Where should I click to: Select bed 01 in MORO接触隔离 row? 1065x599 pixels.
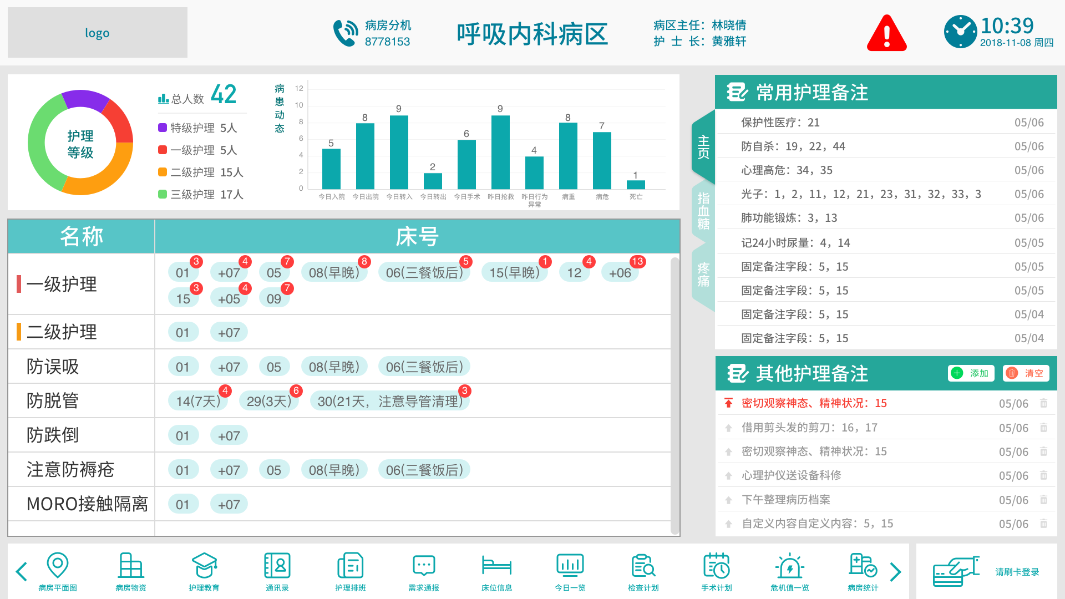(x=183, y=504)
